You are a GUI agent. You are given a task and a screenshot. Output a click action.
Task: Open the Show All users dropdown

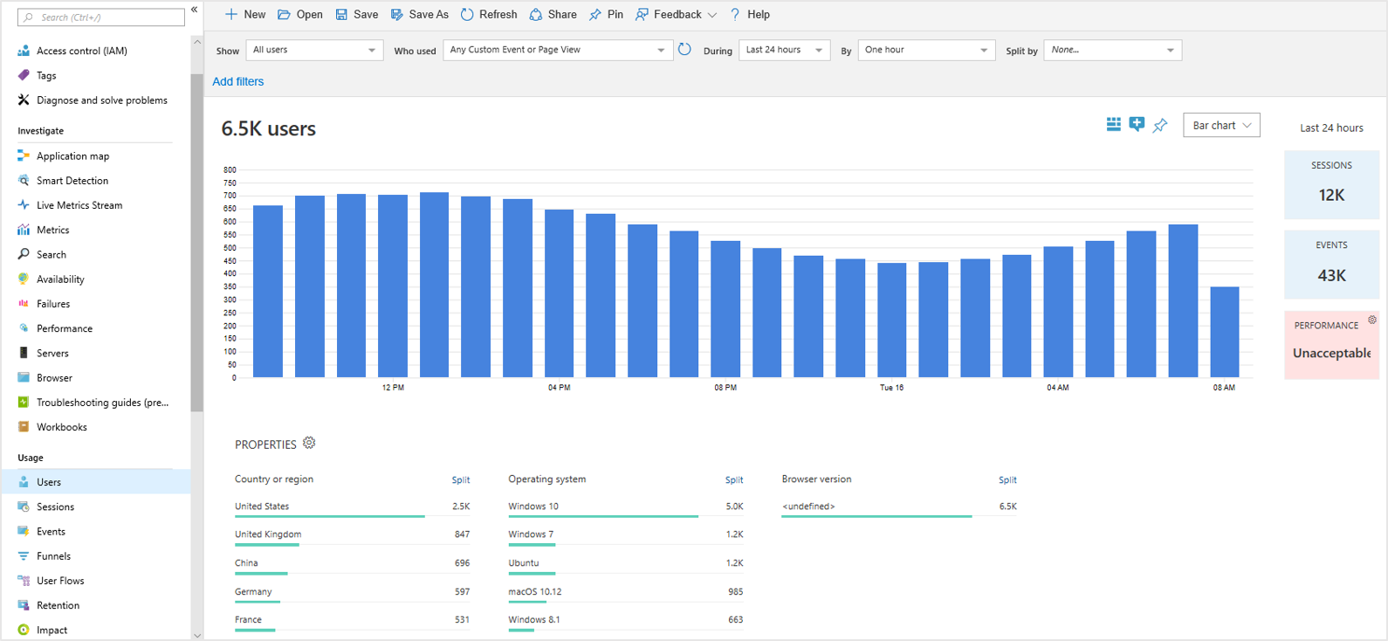[x=314, y=50]
